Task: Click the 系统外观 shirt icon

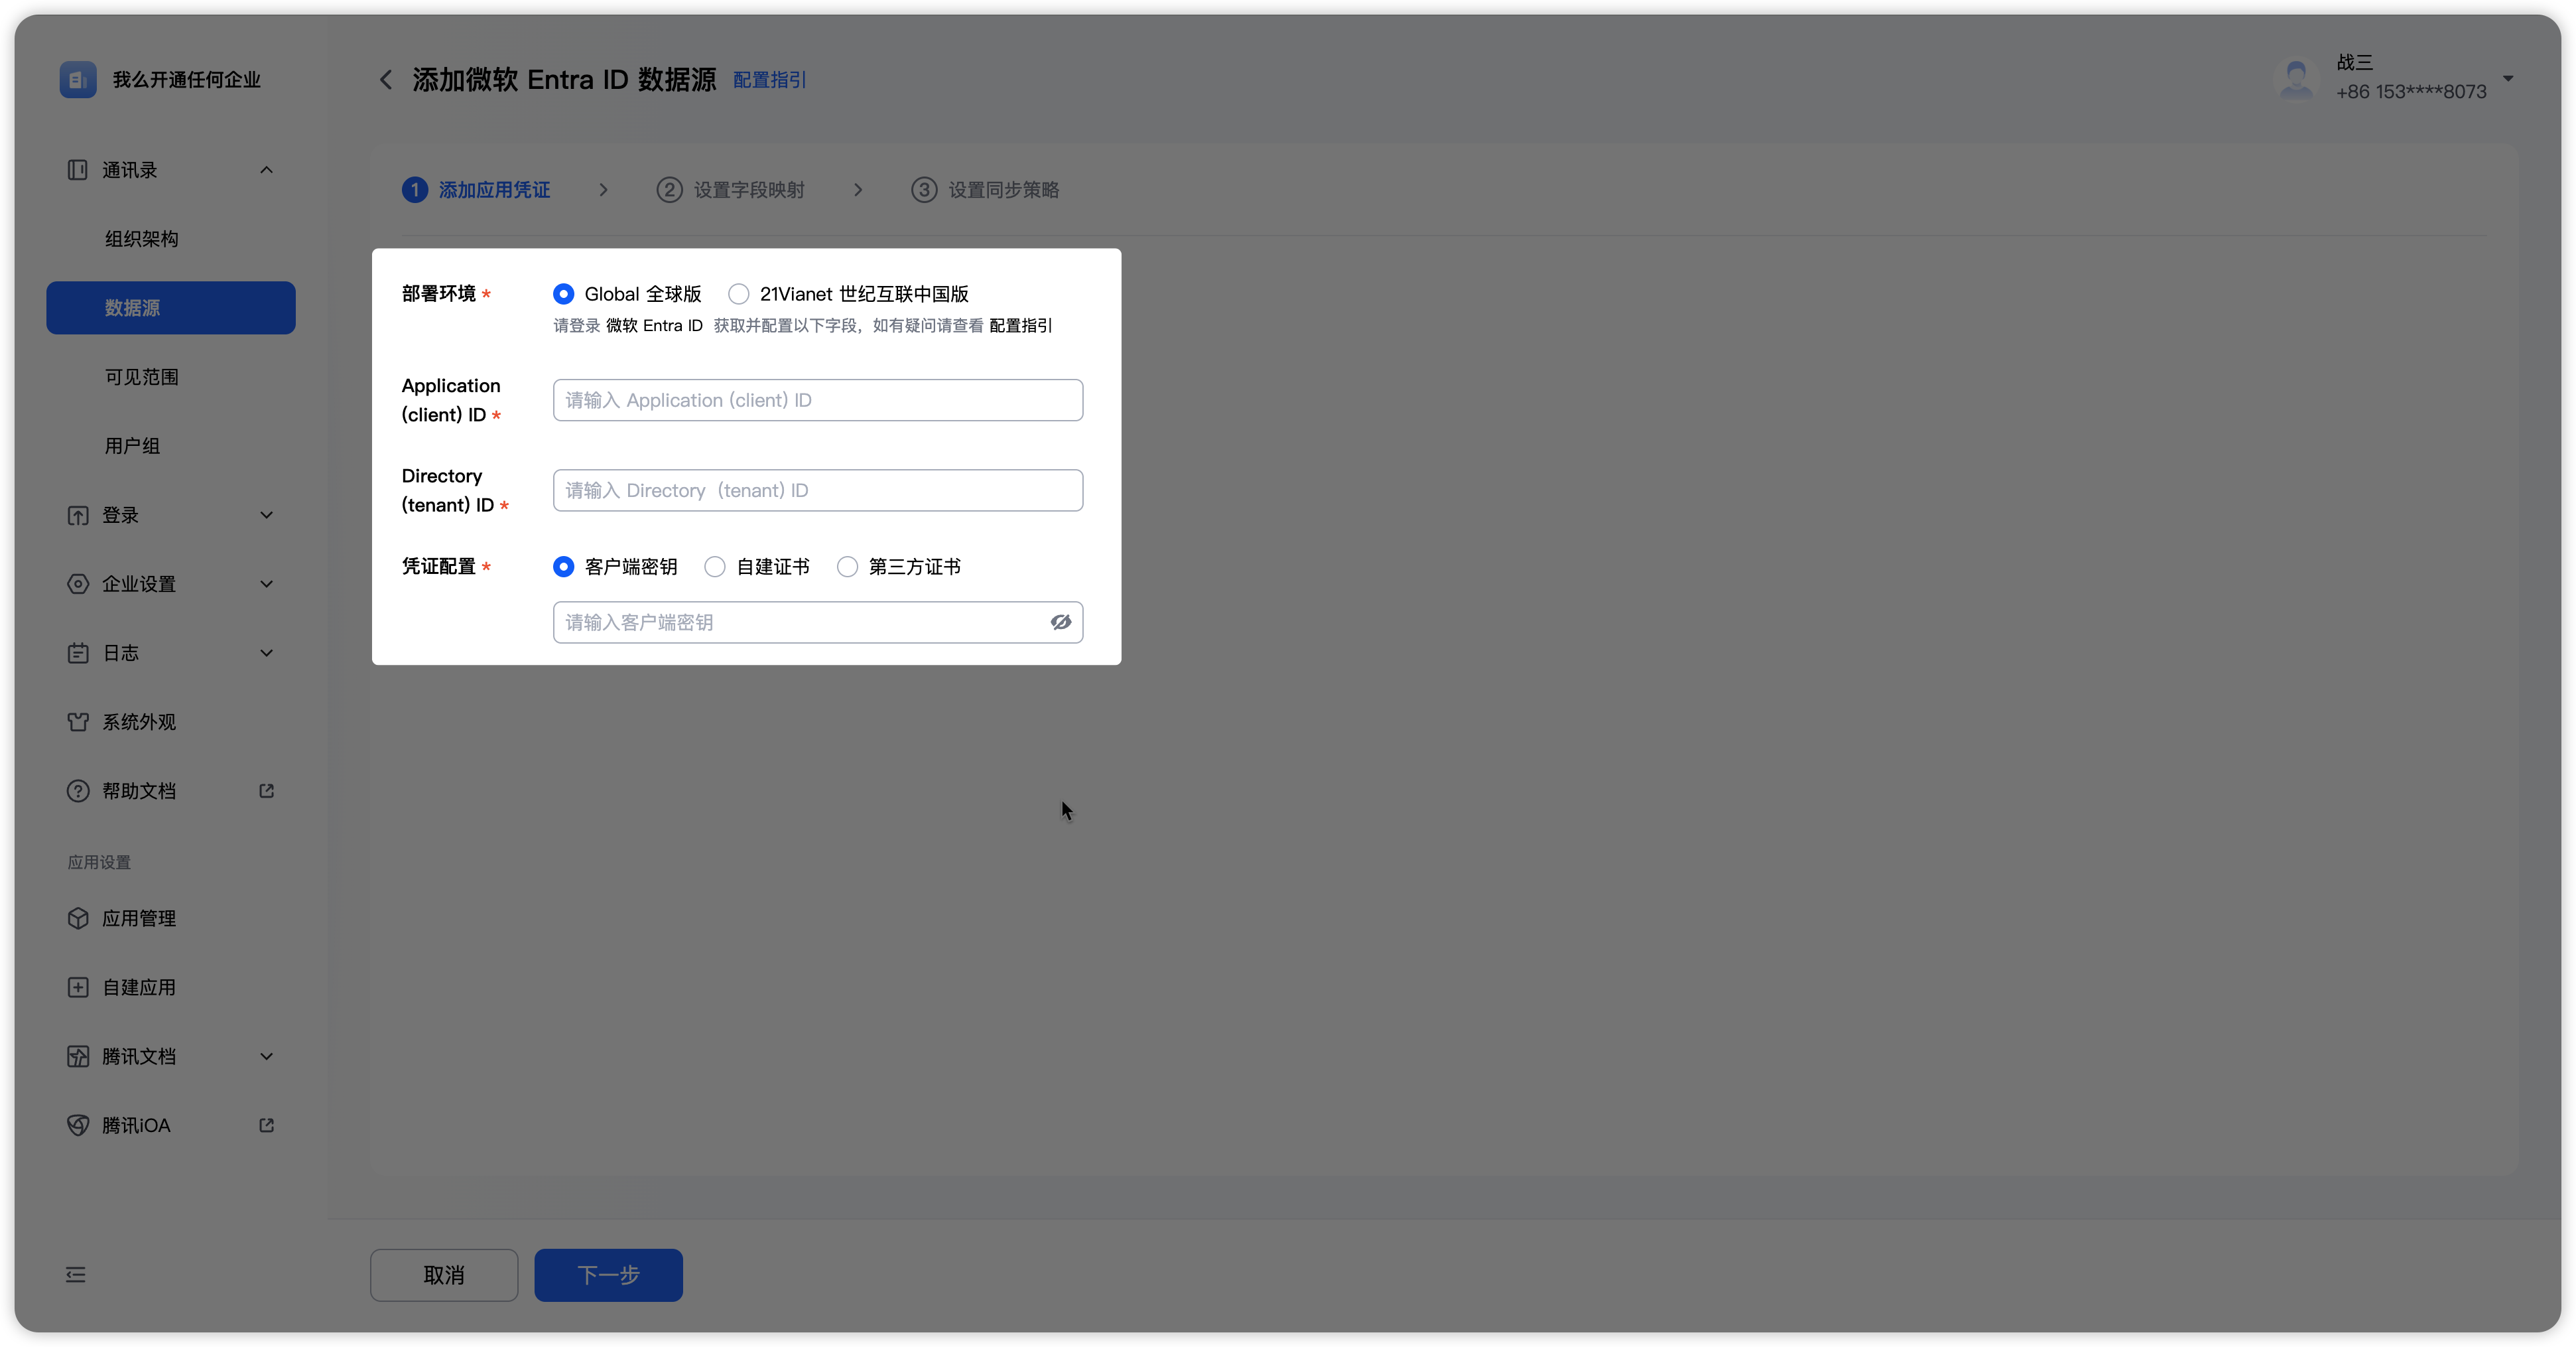Action: coord(78,721)
